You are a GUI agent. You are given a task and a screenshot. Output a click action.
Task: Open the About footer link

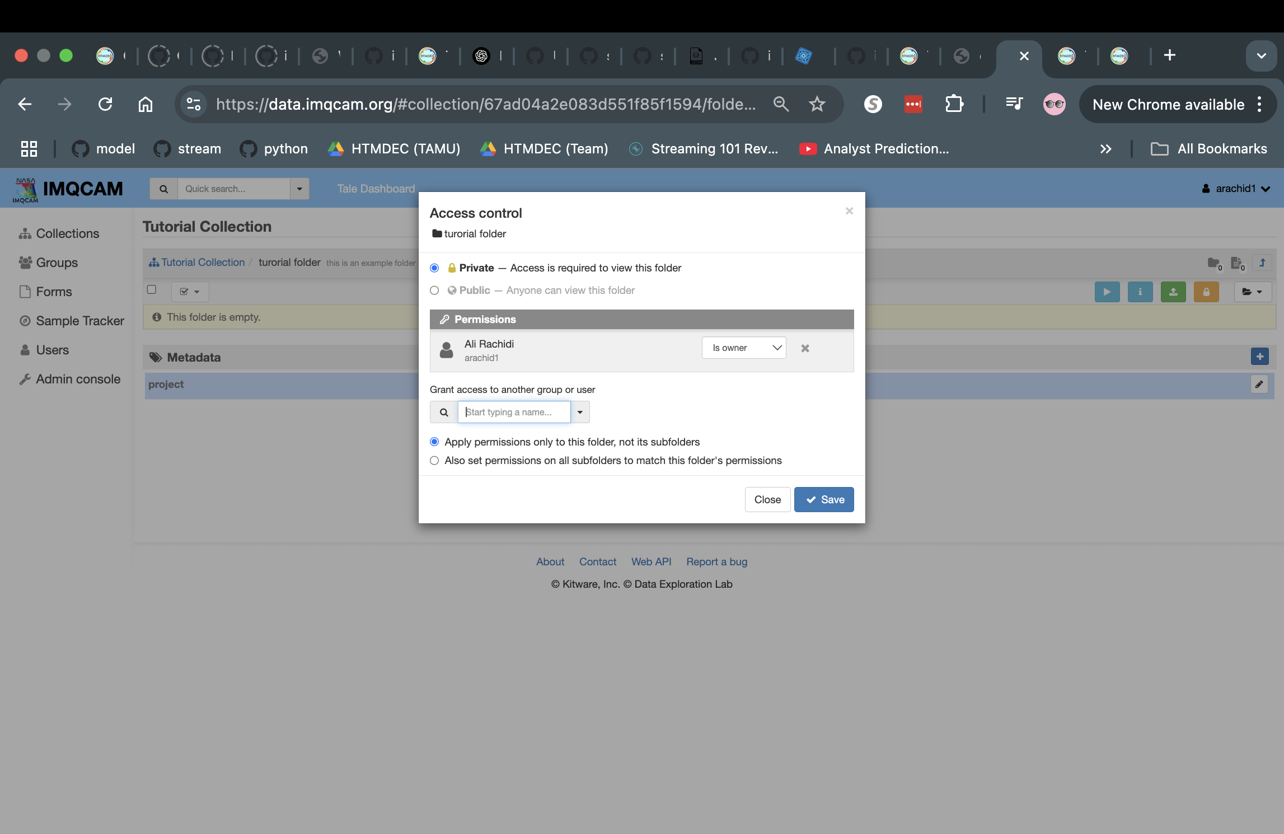tap(550, 561)
